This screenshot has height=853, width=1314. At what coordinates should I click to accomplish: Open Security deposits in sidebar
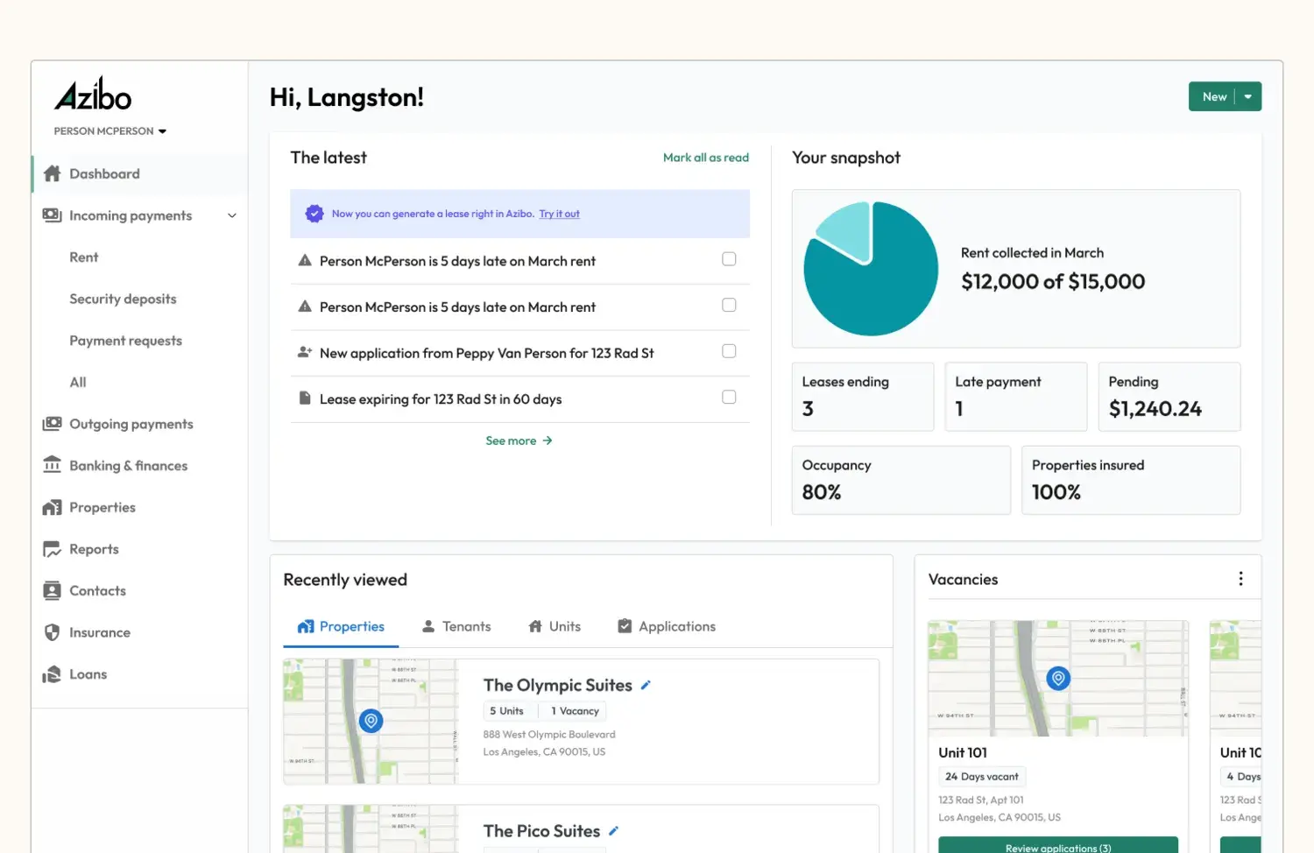coord(123,299)
